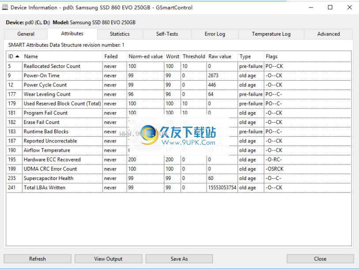Close the window with the X icon
Image resolution: width=359 pixels, height=270 pixels.
[349, 7]
